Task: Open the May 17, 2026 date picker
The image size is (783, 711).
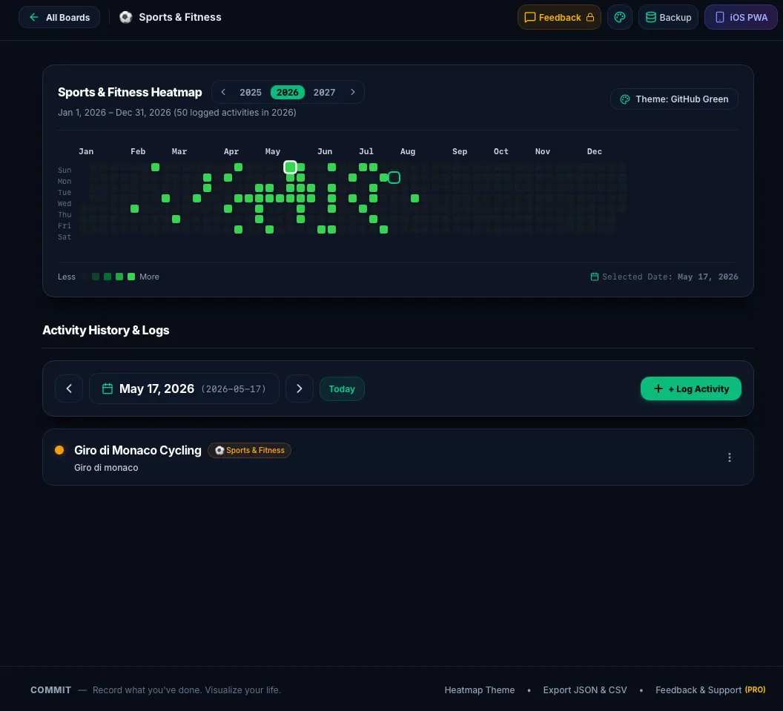Action: [185, 388]
